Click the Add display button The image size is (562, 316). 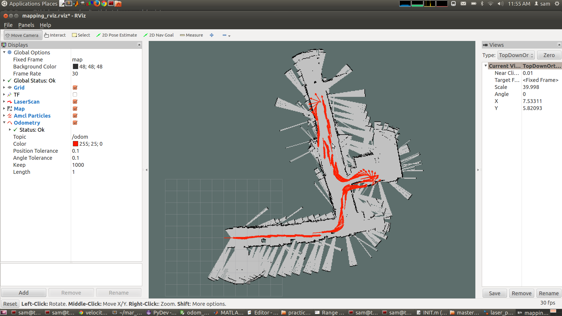pos(23,293)
